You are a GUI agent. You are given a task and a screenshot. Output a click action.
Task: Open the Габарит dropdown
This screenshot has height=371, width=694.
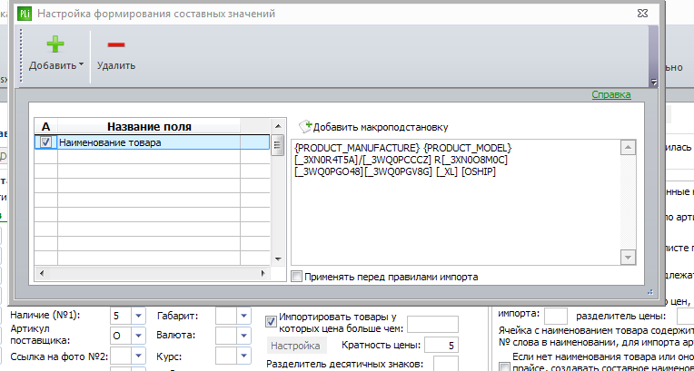(244, 316)
